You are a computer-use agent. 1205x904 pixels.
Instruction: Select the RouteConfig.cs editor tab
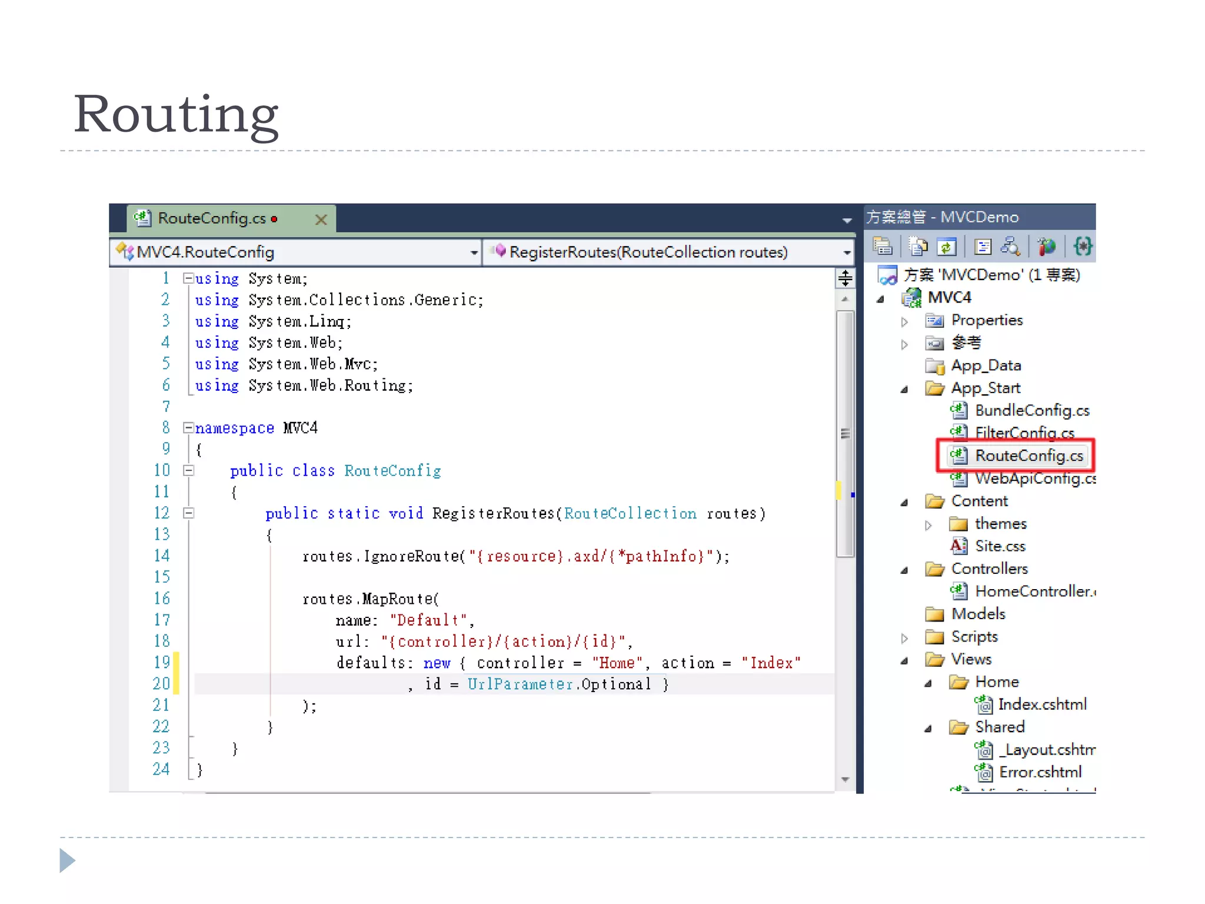(x=212, y=218)
